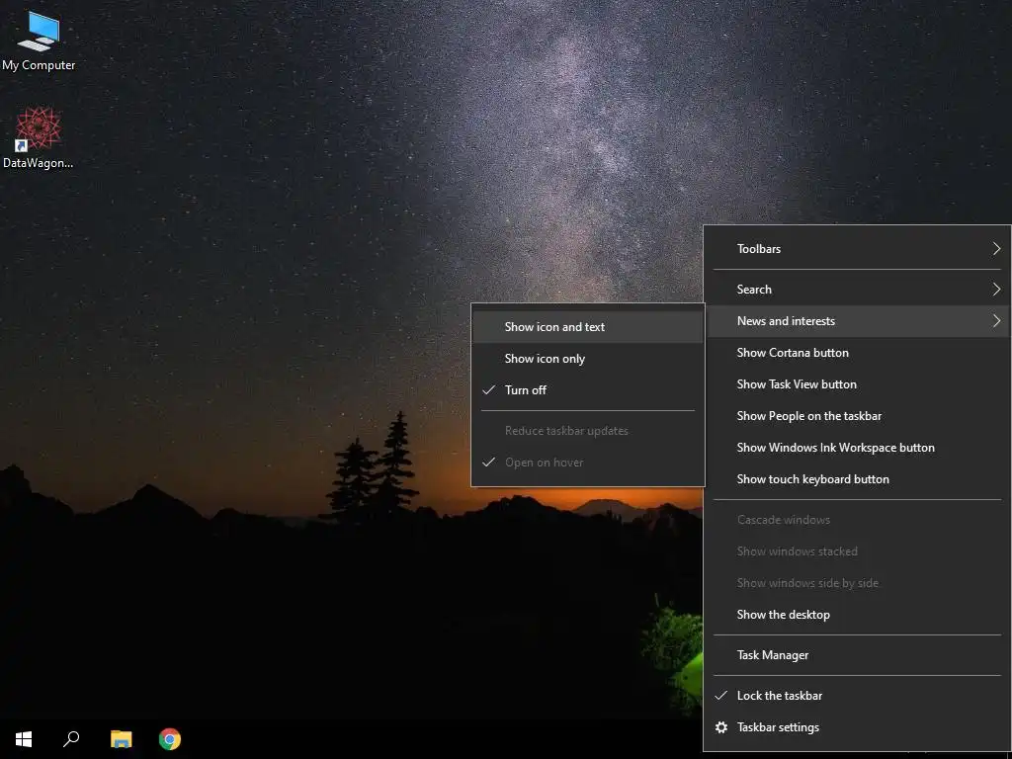Open the My Computer desktop icon
1012x759 pixels.
pyautogui.click(x=39, y=42)
